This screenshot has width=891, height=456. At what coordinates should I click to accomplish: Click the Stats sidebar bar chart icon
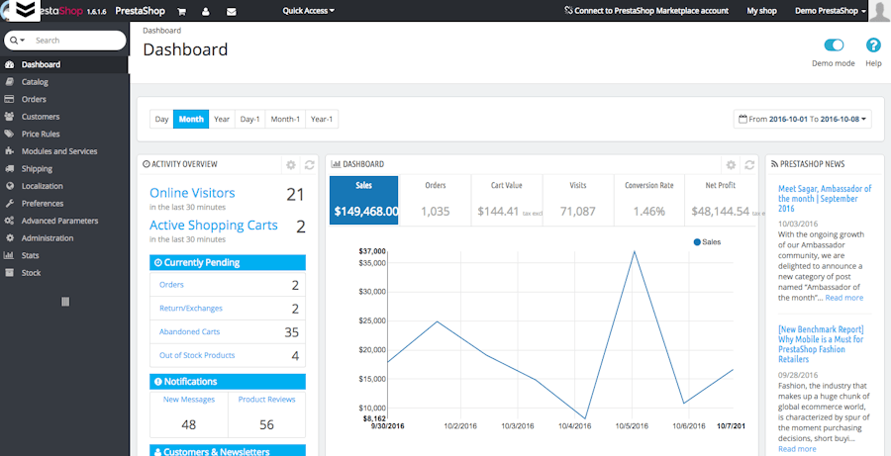(9, 255)
